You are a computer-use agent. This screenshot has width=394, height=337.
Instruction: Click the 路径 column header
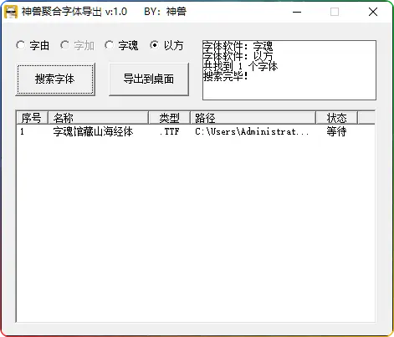tap(253, 118)
